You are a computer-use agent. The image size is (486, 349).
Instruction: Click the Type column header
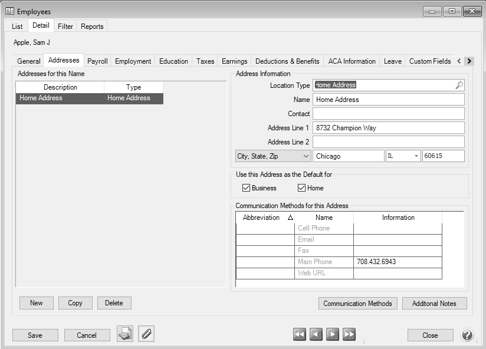click(x=133, y=87)
